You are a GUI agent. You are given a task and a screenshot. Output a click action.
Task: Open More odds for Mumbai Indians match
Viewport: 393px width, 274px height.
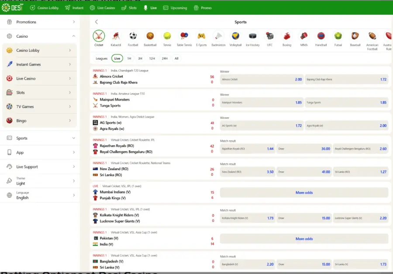304,192
